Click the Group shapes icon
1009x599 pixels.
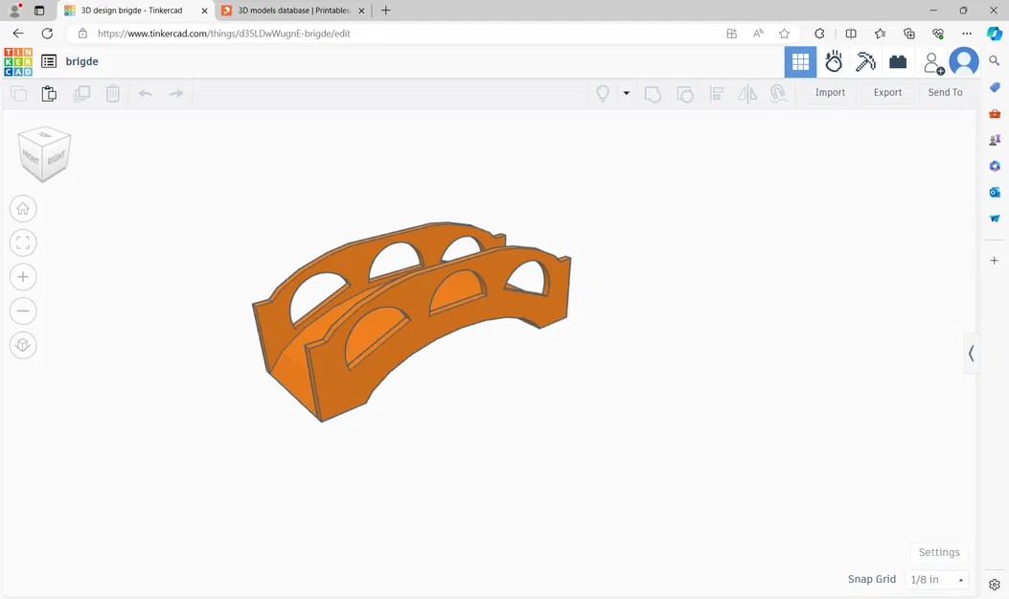click(x=653, y=93)
